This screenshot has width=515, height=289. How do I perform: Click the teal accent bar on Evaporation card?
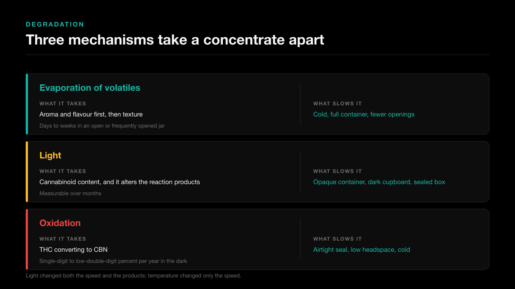[x=27, y=104]
